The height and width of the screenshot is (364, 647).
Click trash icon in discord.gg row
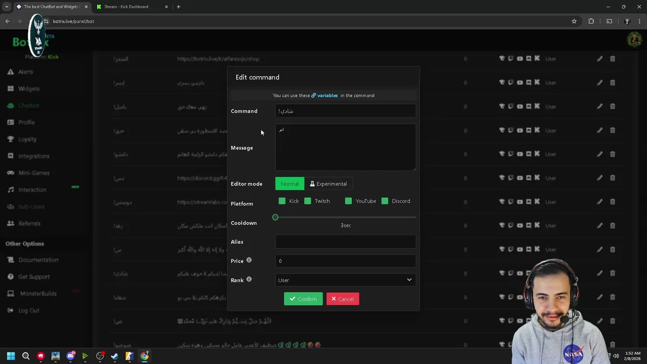(x=612, y=178)
